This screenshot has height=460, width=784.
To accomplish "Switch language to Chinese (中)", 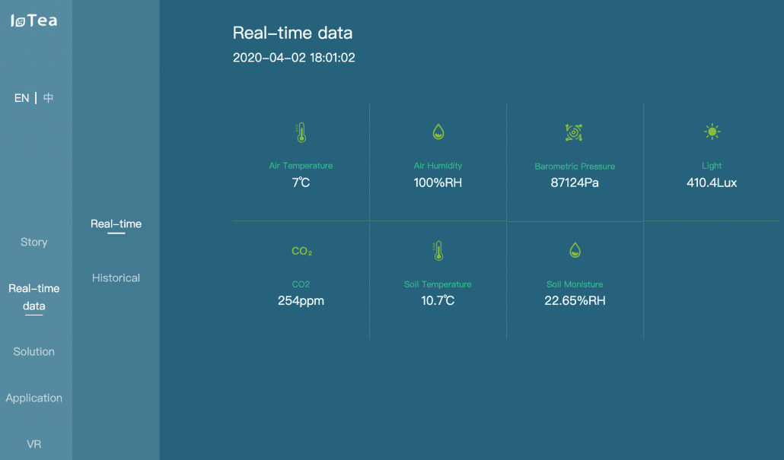I will click(x=48, y=98).
